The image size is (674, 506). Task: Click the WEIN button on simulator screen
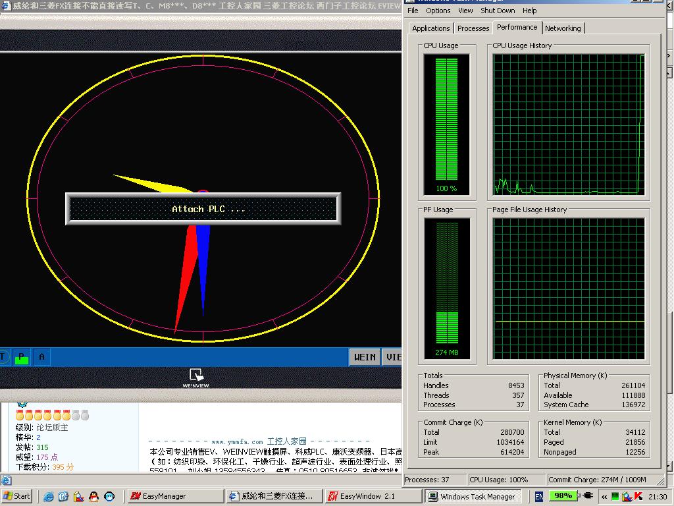365,357
